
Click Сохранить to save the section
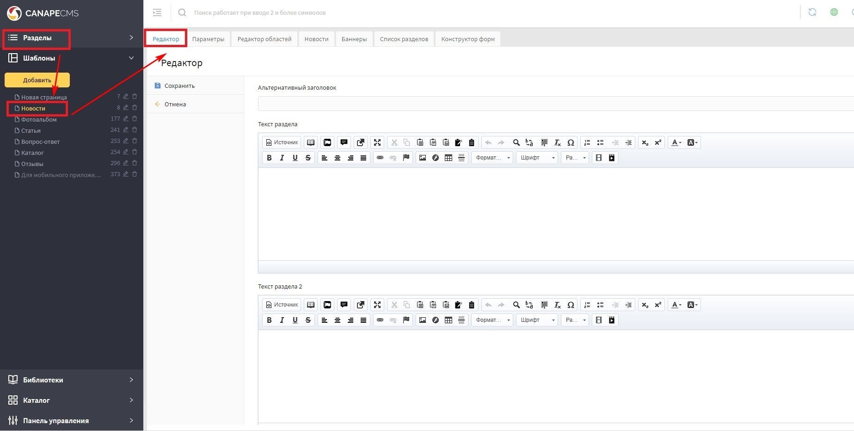[179, 86]
